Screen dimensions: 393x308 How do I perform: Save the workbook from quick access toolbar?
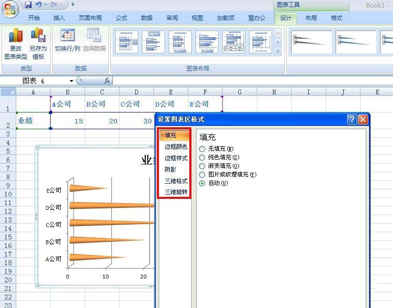tap(28, 5)
